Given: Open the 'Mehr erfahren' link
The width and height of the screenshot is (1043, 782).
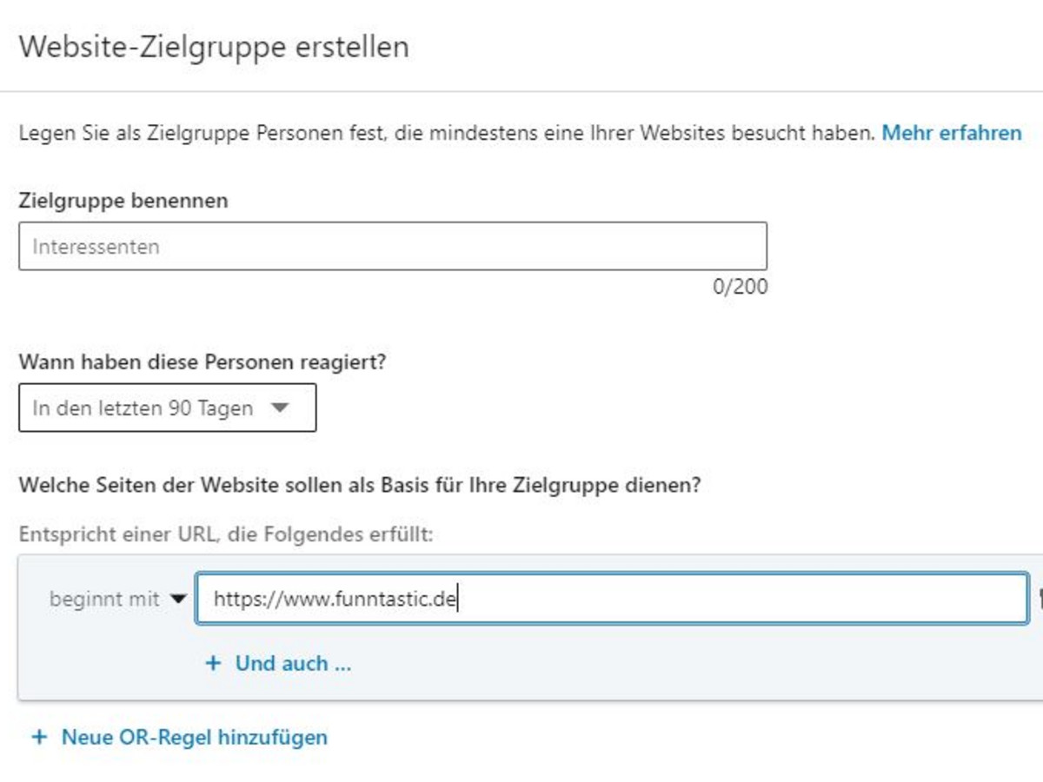Looking at the screenshot, I should tap(951, 133).
